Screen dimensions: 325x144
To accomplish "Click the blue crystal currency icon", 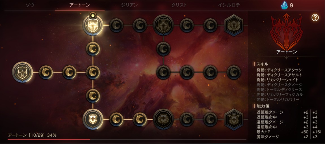I will click(x=284, y=5).
